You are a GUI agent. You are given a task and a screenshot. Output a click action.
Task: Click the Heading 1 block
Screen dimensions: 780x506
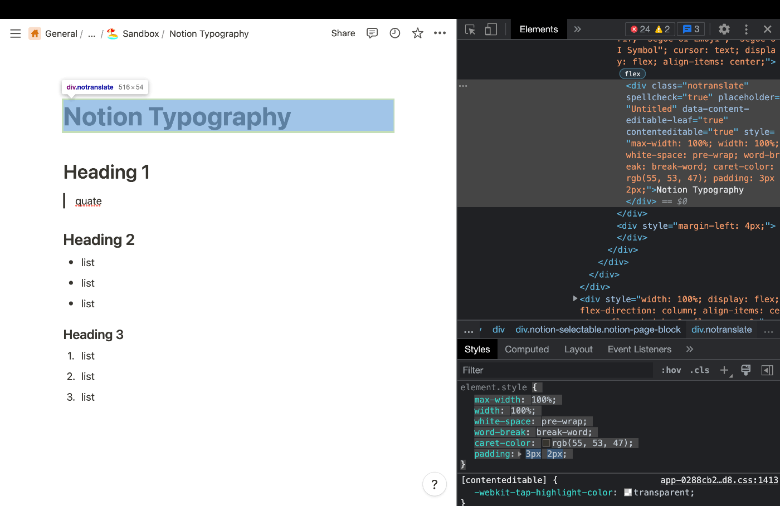[x=106, y=172]
